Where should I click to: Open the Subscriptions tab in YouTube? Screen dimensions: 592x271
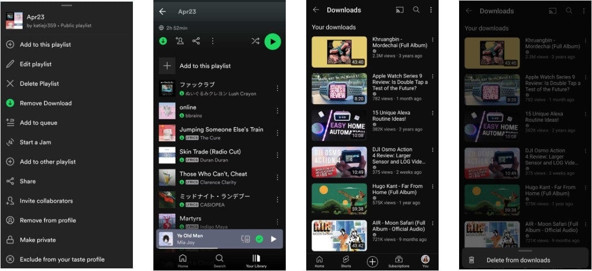(x=399, y=262)
